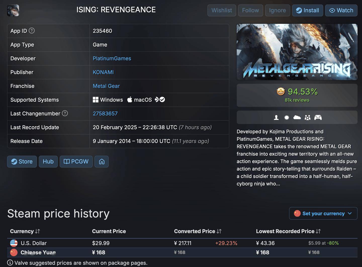Click the game avatar thumbnail beside the title
This screenshot has height=267, width=362.
click(13, 10)
